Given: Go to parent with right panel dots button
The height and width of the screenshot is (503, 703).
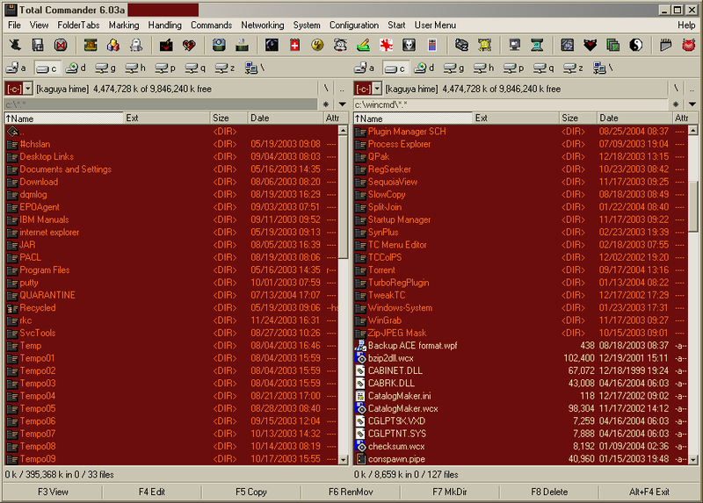Looking at the screenshot, I should pos(692,89).
